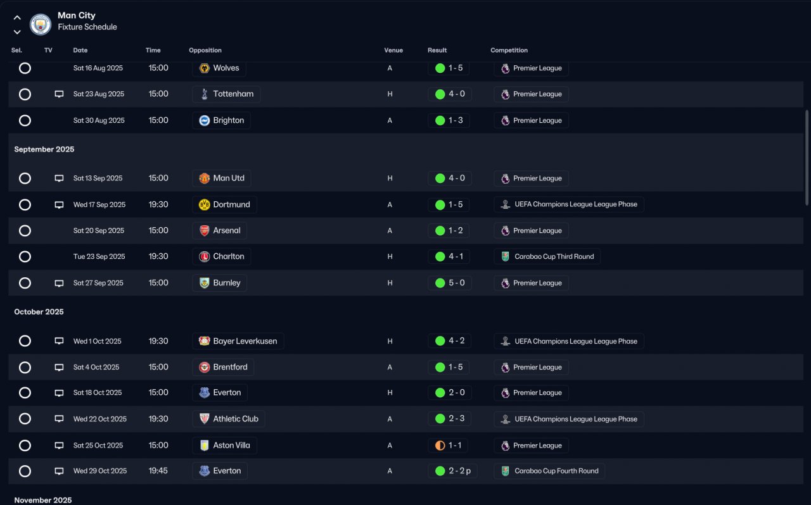The width and height of the screenshot is (811, 505).
Task: Click the vertical scrollbar thumb
Action: tap(807, 157)
